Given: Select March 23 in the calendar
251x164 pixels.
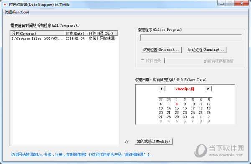Looking at the screenshot, I should pyautogui.click(x=185, y=113).
